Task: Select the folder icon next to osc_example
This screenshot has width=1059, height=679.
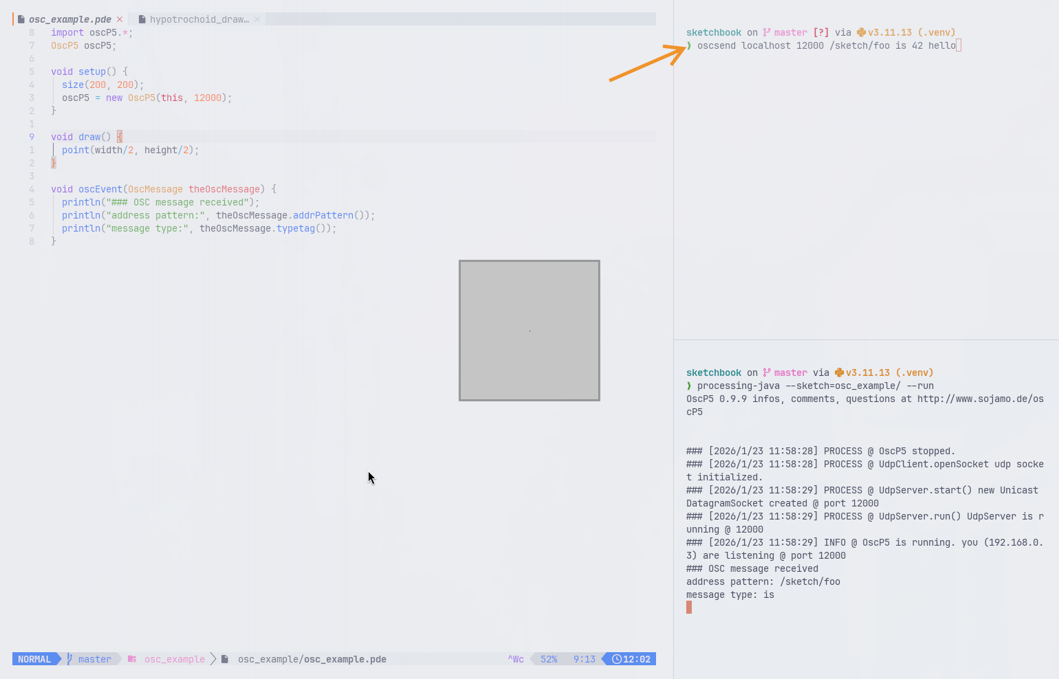Action: point(131,658)
